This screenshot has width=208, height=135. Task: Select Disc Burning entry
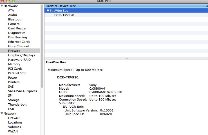click(x=17, y=37)
